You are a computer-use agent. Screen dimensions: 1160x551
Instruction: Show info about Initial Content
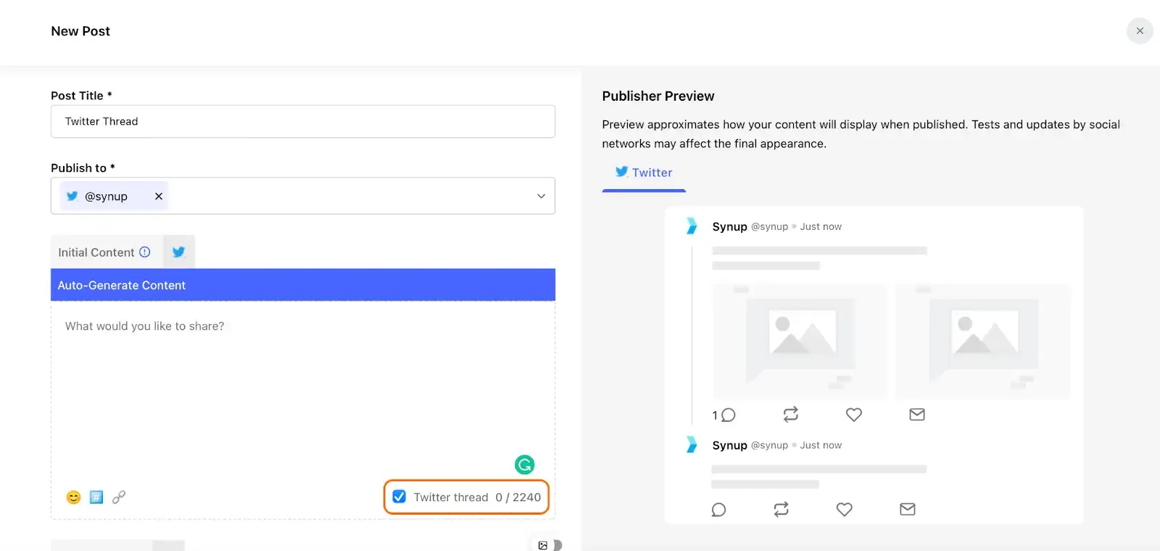pos(145,252)
